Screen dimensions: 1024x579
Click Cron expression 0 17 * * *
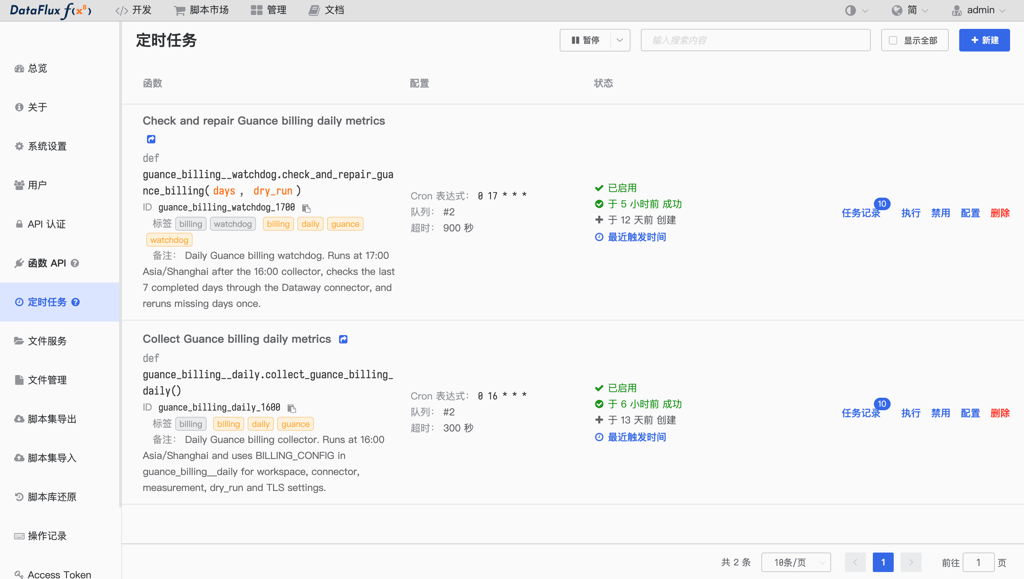coord(502,196)
